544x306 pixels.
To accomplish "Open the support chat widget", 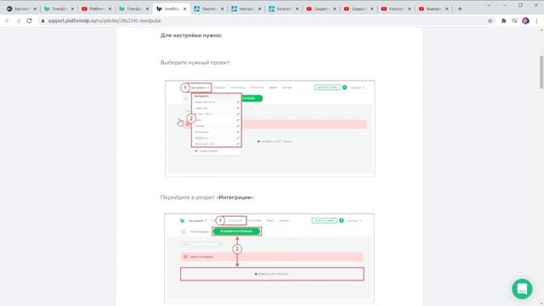I will pyautogui.click(x=522, y=289).
